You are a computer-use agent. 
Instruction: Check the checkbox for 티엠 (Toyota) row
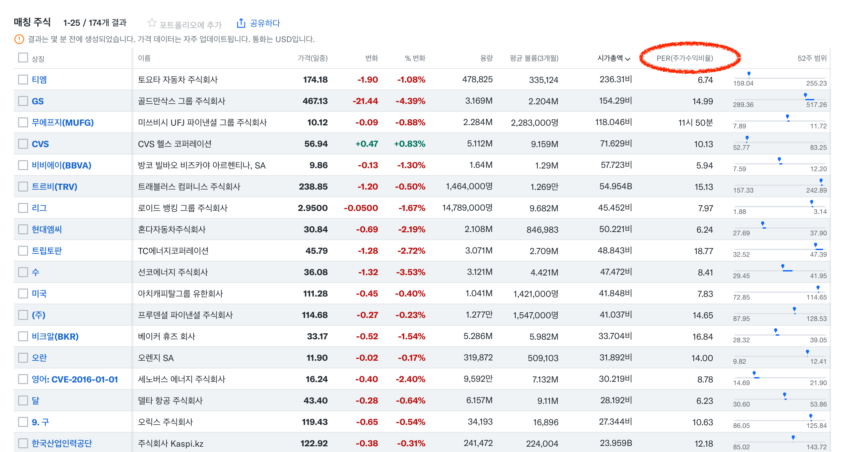point(22,80)
